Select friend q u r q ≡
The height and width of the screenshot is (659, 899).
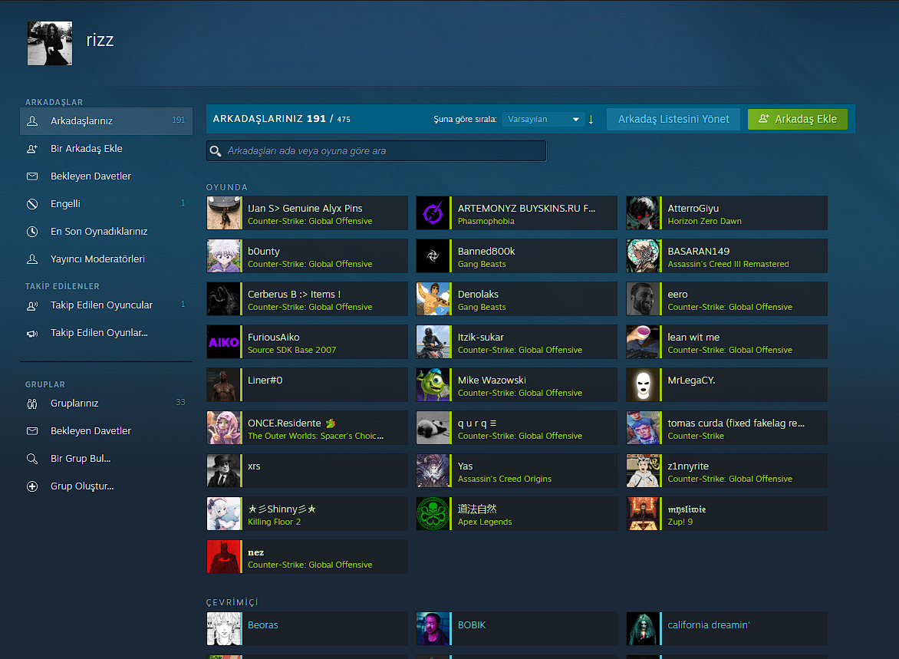[x=517, y=428]
